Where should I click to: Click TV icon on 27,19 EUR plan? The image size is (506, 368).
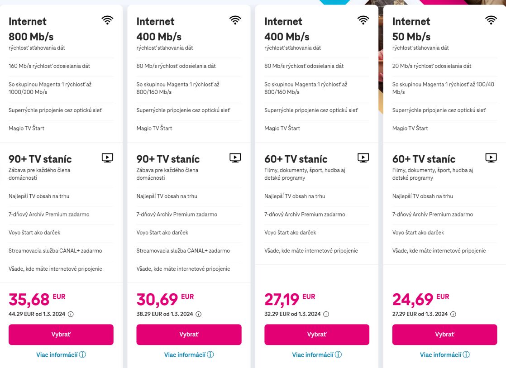(363, 158)
